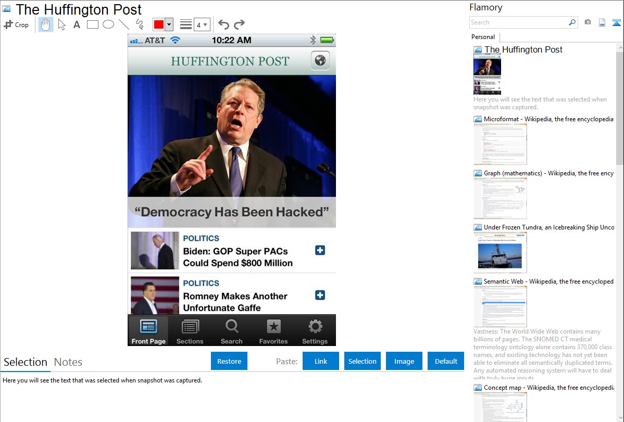The image size is (624, 422).
Task: Open the Microformat Wikipedia snapshot thumbnail
Action: click(x=500, y=144)
